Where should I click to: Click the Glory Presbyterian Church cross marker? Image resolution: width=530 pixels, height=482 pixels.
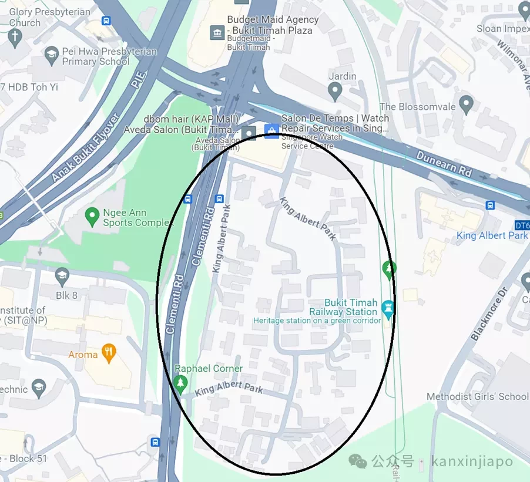pyautogui.click(x=15, y=38)
